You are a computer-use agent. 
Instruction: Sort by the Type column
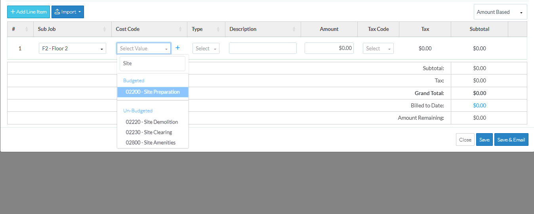click(x=206, y=29)
